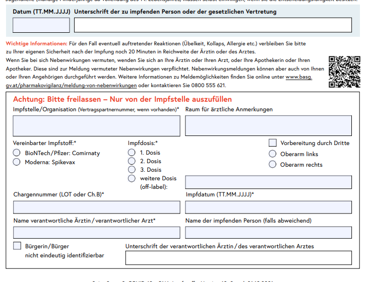Screen dimensions: 369x282
Task: Click the Chargennummer (LOT oder Ch.B) field
Action: (96, 207)
